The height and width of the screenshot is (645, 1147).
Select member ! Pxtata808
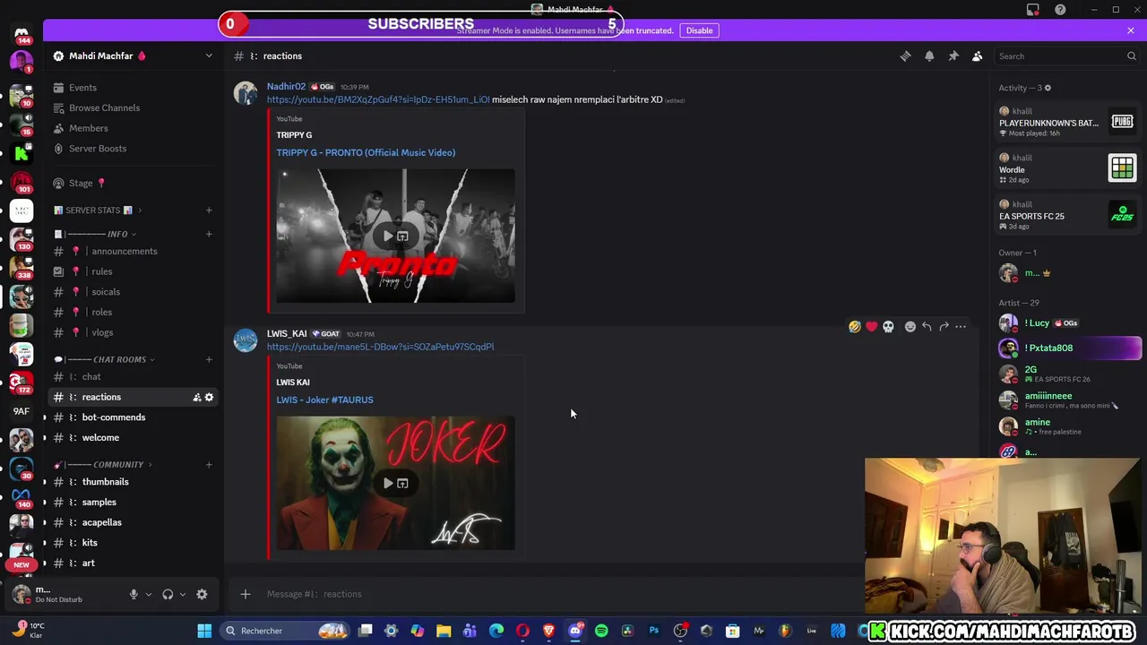[1069, 348]
